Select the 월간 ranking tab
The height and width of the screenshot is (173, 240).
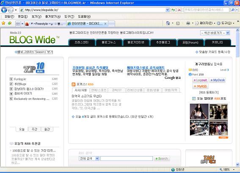[47, 129]
